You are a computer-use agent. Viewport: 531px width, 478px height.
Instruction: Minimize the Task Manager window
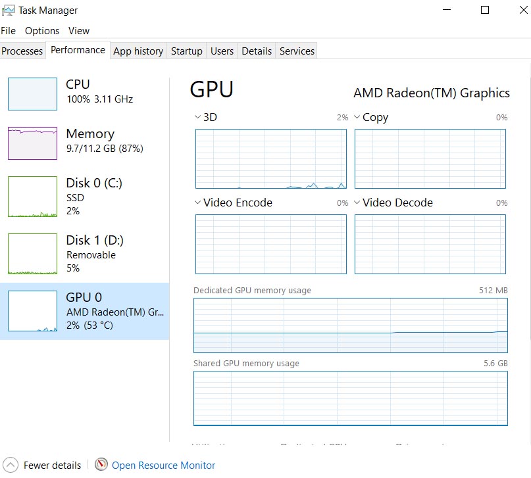tap(447, 10)
